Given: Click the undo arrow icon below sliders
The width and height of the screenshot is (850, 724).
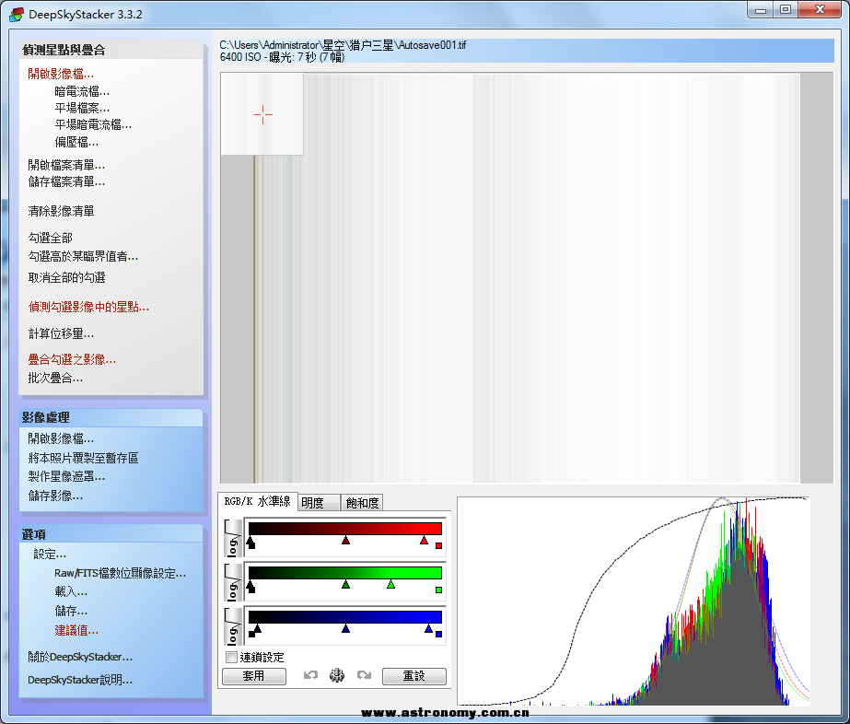Looking at the screenshot, I should (x=310, y=675).
